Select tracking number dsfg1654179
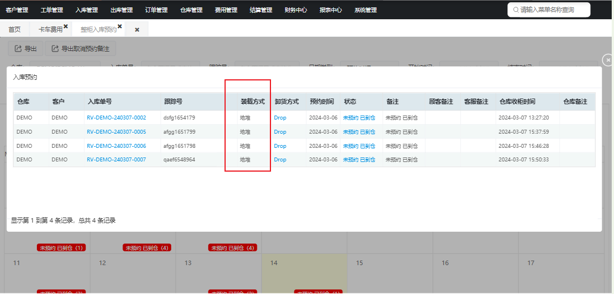This screenshot has width=614, height=294. click(x=179, y=117)
